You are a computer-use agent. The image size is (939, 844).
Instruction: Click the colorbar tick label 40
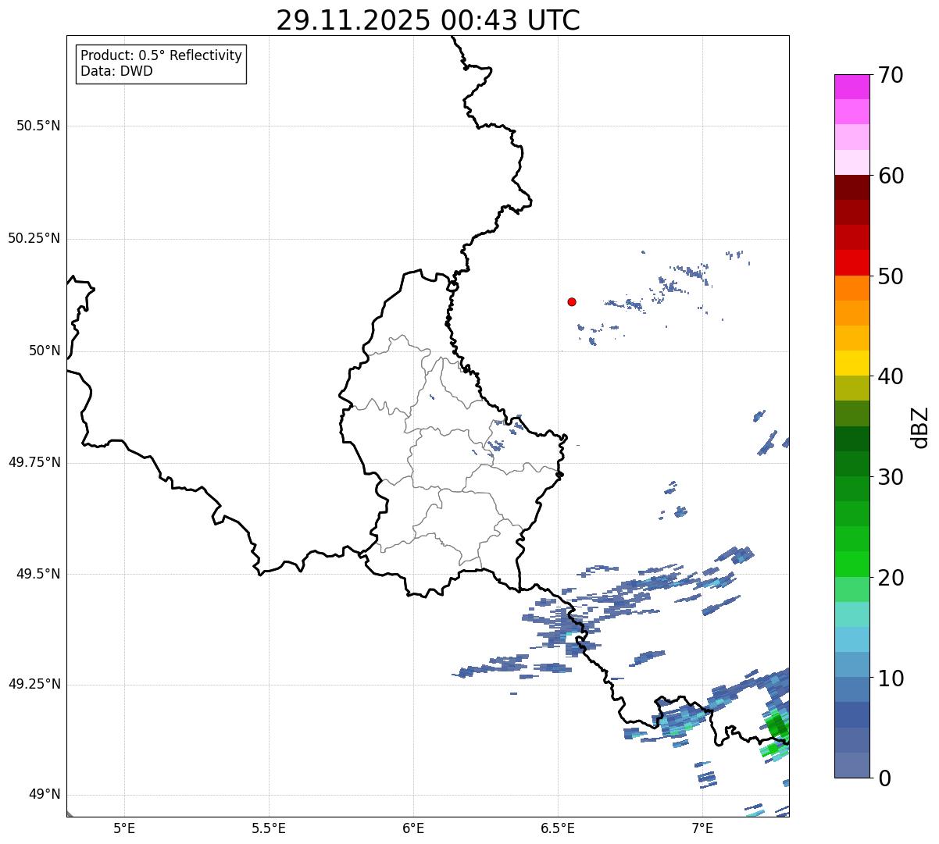click(x=890, y=376)
